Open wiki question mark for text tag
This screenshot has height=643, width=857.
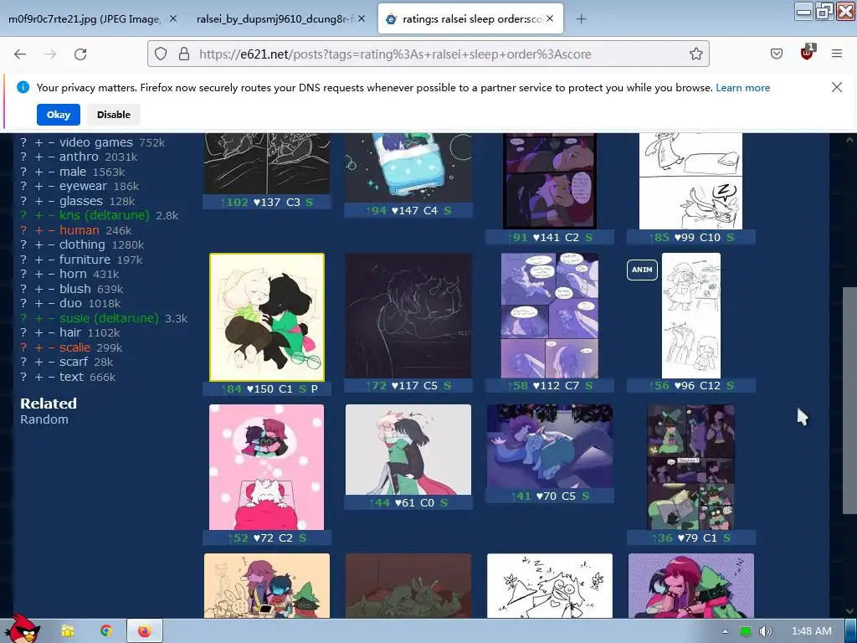coord(23,377)
